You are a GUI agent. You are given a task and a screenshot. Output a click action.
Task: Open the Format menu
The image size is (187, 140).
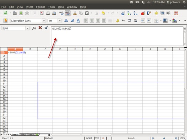coord(41,7)
